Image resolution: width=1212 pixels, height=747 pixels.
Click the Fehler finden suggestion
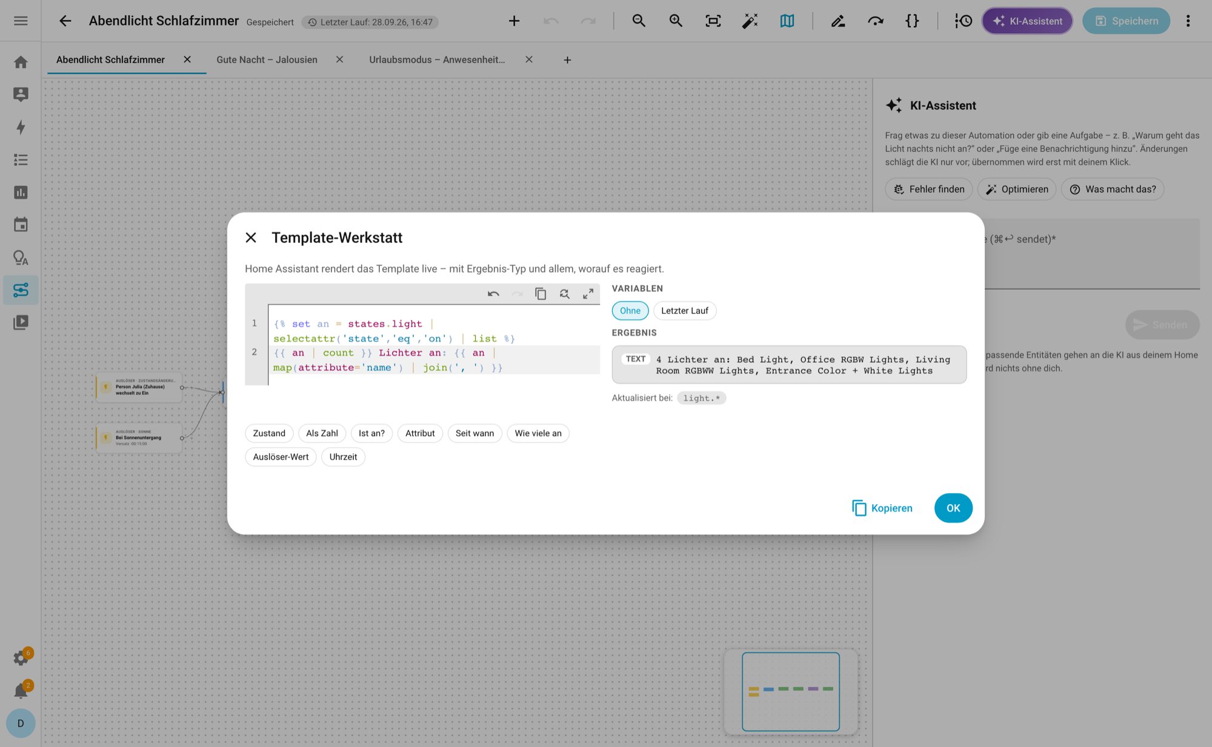click(x=929, y=190)
